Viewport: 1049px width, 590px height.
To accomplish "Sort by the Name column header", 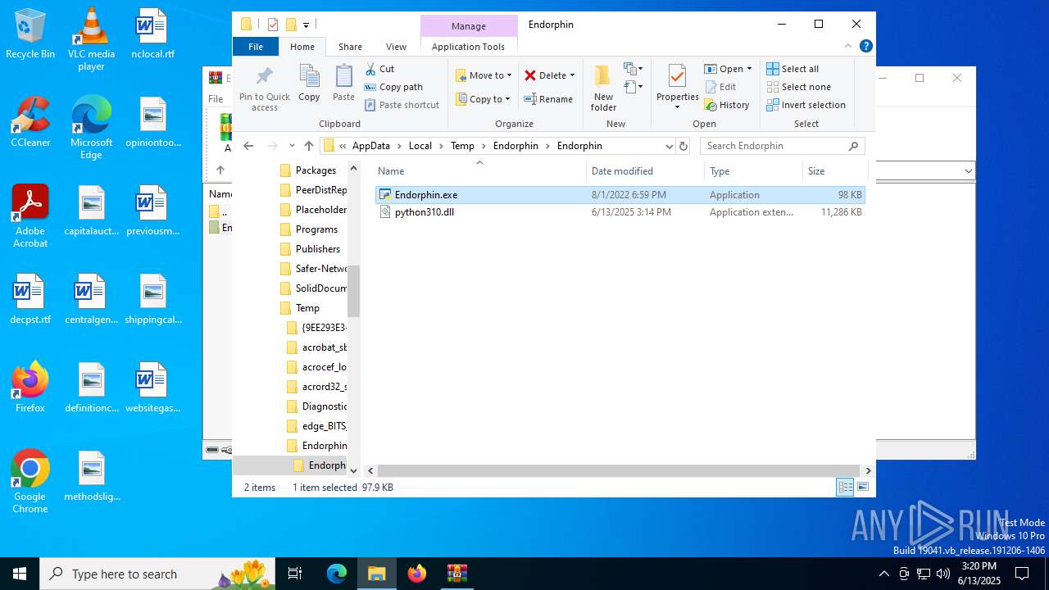I will [x=479, y=171].
